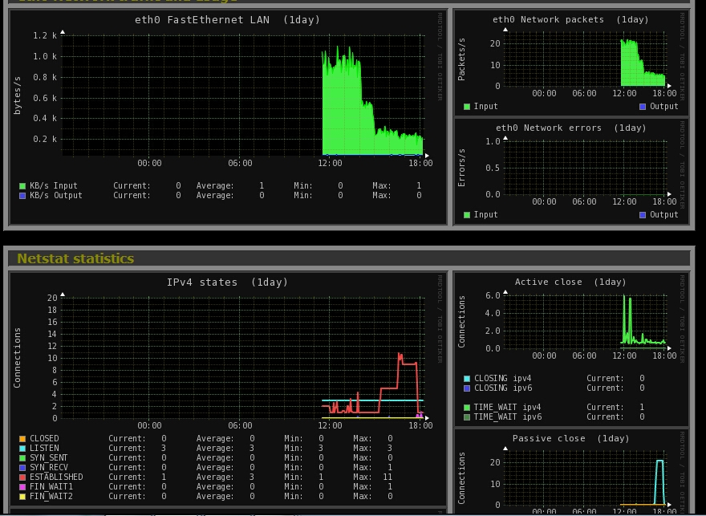Open the Active close graph

(571, 349)
